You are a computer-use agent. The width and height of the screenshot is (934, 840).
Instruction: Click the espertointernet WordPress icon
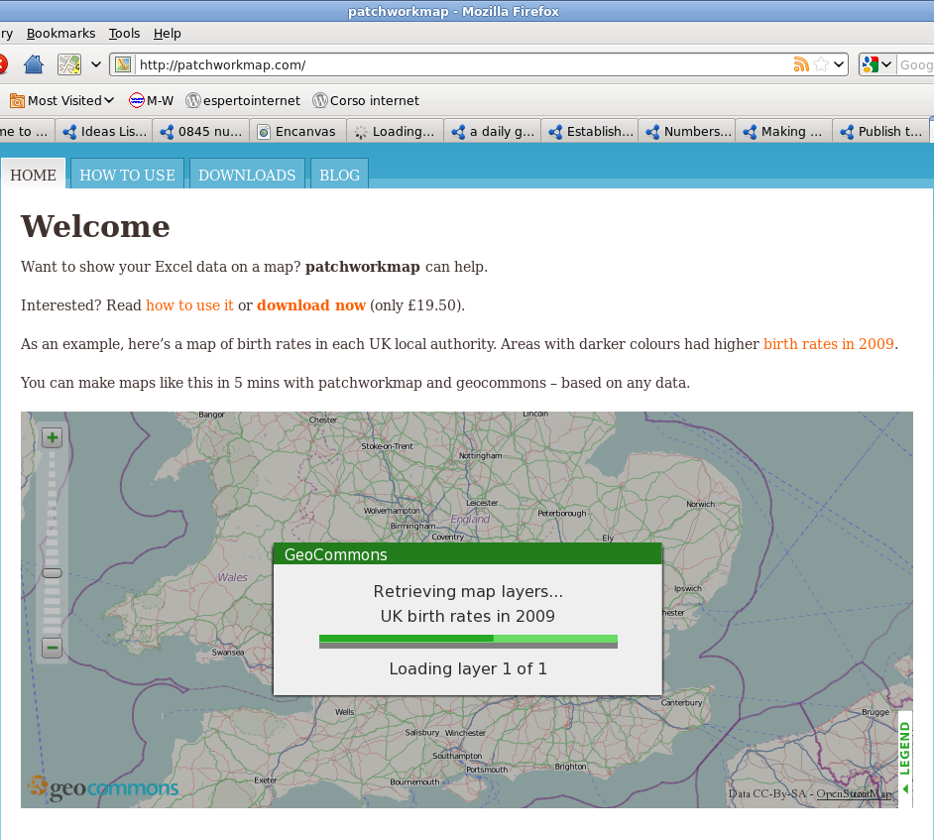coord(193,101)
